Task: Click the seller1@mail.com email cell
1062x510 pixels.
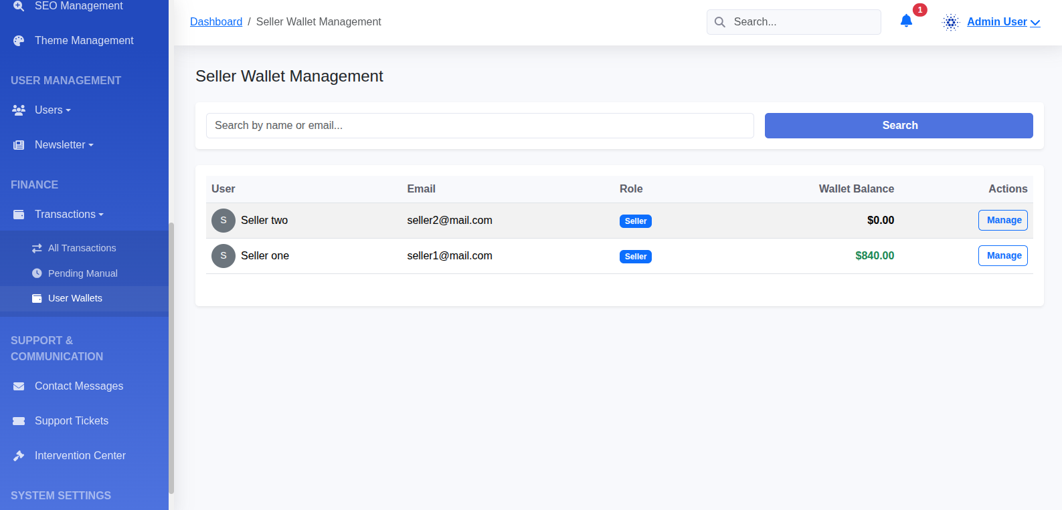Action: 450,256
